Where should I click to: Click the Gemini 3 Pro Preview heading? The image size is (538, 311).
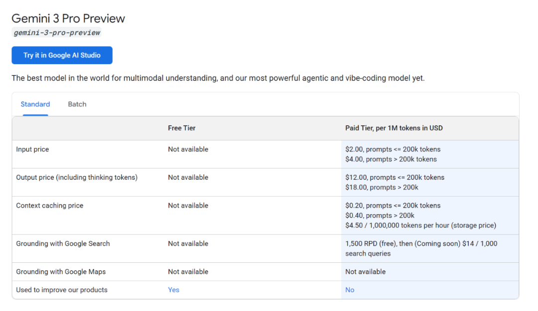(x=68, y=19)
